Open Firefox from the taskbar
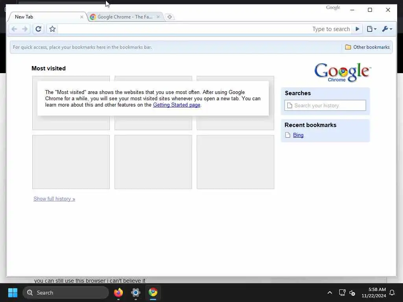The image size is (403, 302). pos(118,293)
